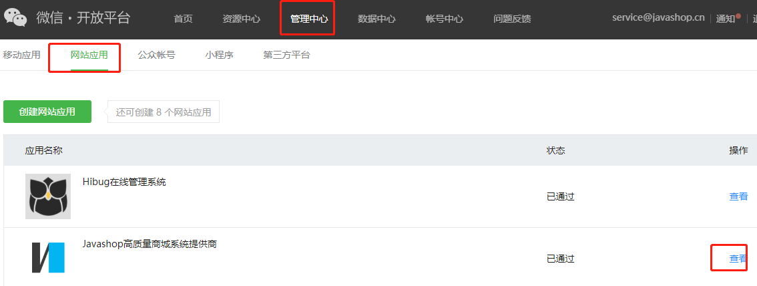Open 资源中心 in top navigation
This screenshot has height=286, width=757.
(x=242, y=19)
